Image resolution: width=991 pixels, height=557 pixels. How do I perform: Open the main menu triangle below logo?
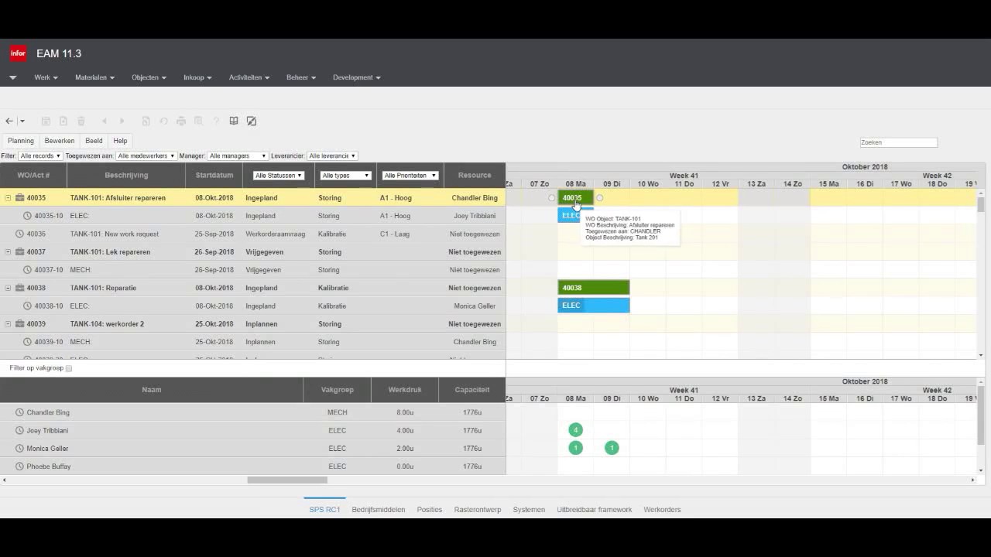[13, 77]
